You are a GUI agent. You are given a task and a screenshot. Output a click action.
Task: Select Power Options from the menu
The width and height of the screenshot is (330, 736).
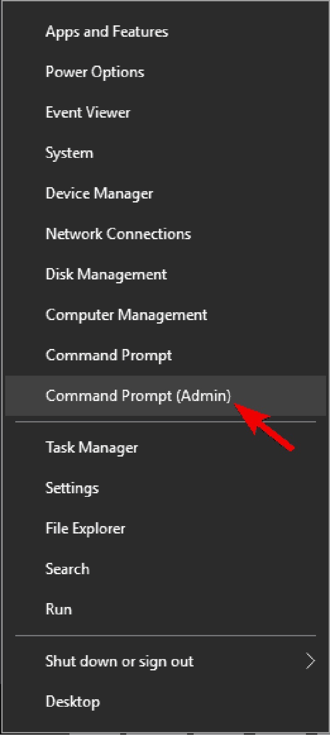[x=95, y=72]
